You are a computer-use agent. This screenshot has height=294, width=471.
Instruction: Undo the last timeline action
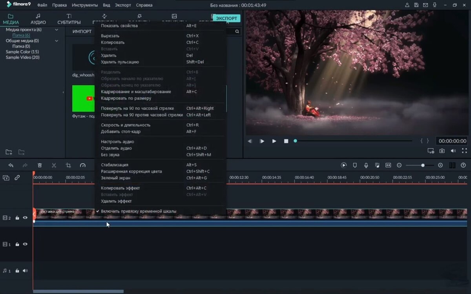11,165
